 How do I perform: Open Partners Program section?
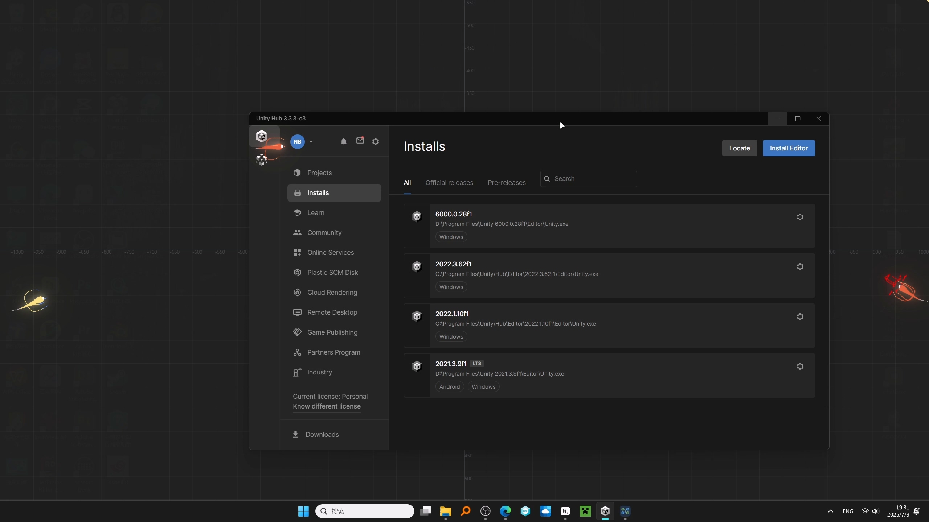tap(334, 352)
